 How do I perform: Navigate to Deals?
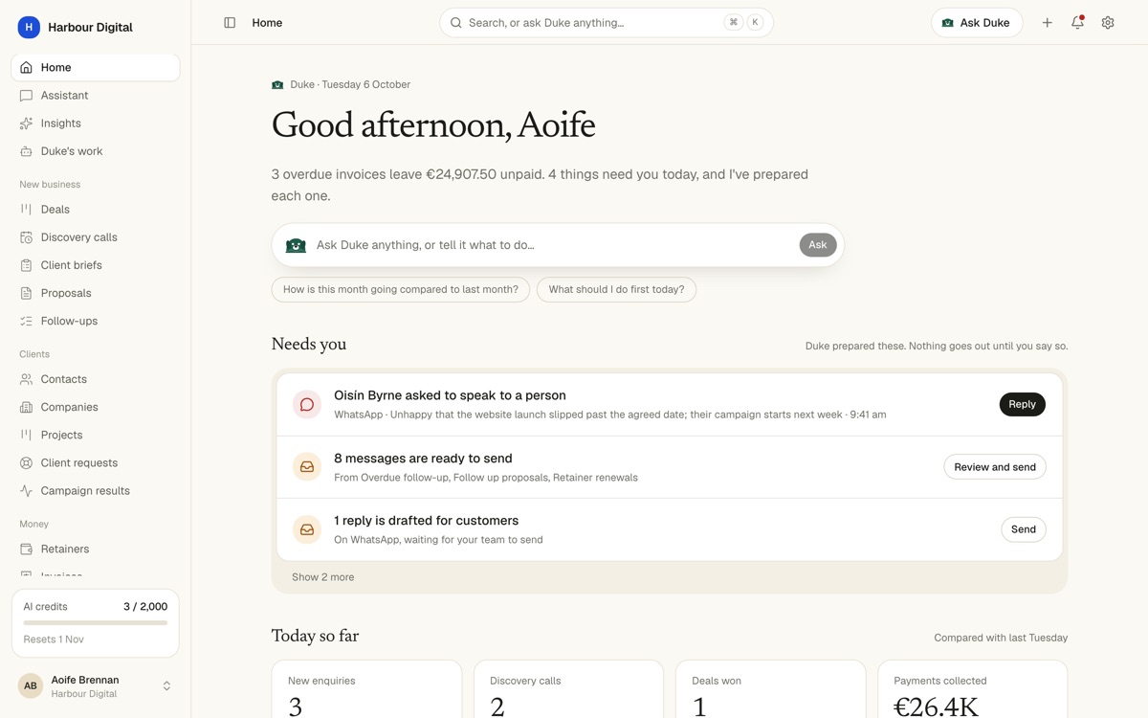tap(96, 210)
